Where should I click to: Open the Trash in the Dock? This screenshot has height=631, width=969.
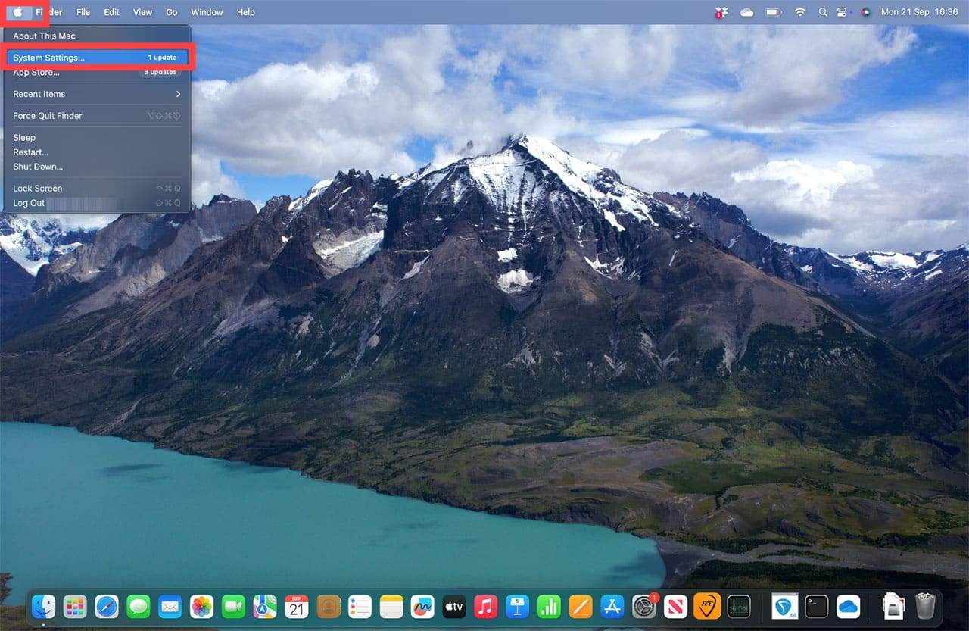click(x=925, y=606)
